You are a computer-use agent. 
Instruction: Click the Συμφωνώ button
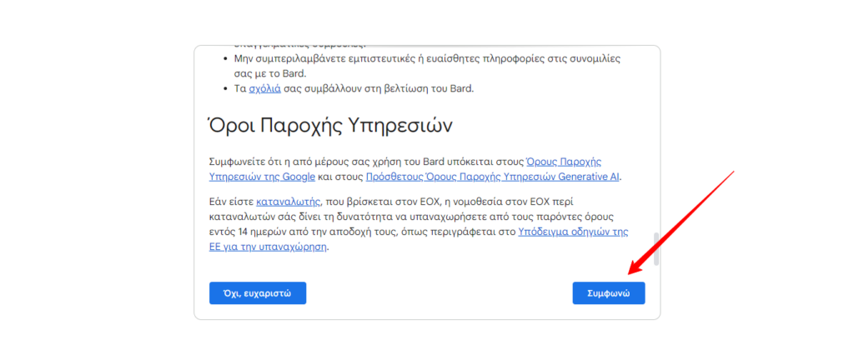click(x=608, y=293)
